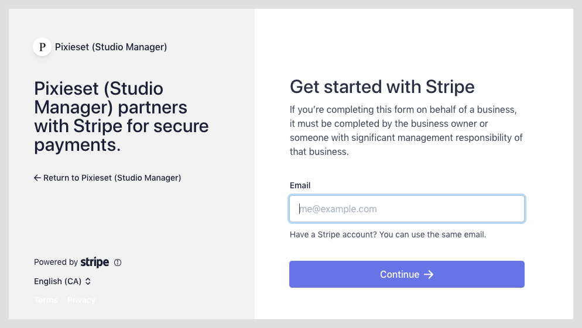Click the "Powered by" label text
Viewport: 582px width, 328px height.
tap(56, 262)
